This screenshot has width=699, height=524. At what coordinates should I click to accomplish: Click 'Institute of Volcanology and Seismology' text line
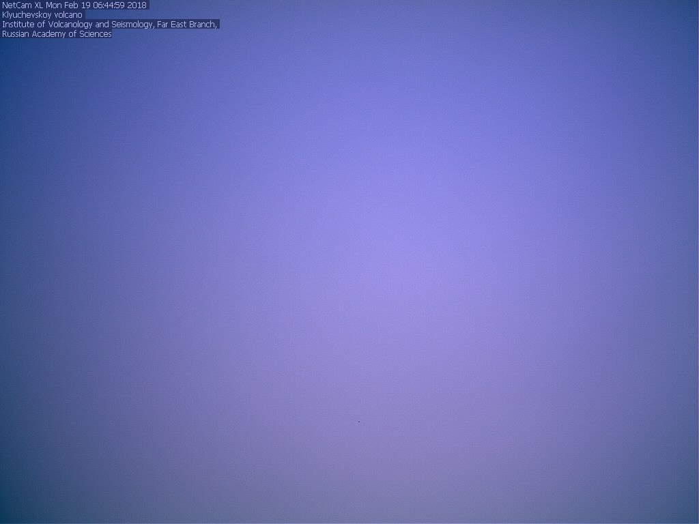click(x=110, y=25)
